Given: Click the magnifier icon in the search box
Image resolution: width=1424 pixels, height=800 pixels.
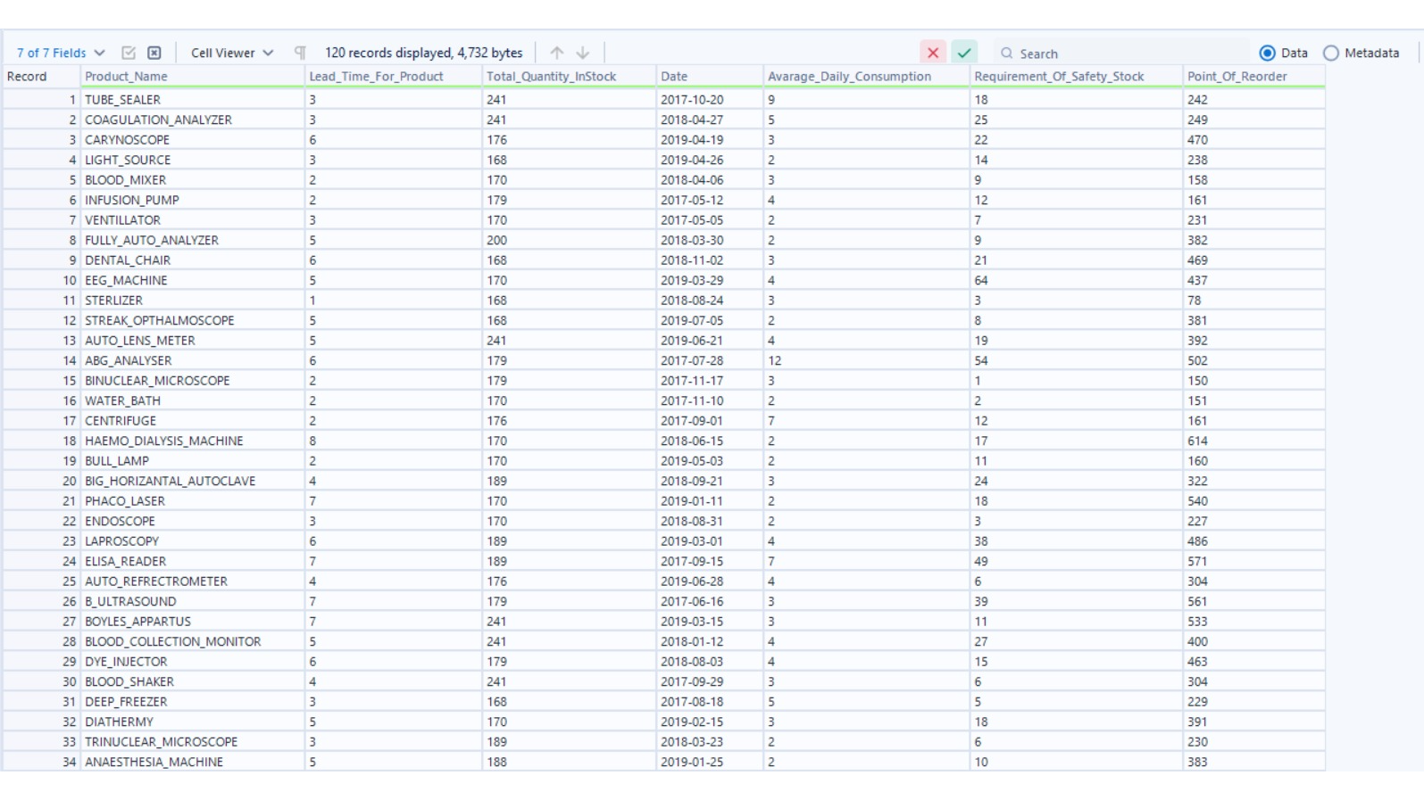Looking at the screenshot, I should click(1007, 54).
